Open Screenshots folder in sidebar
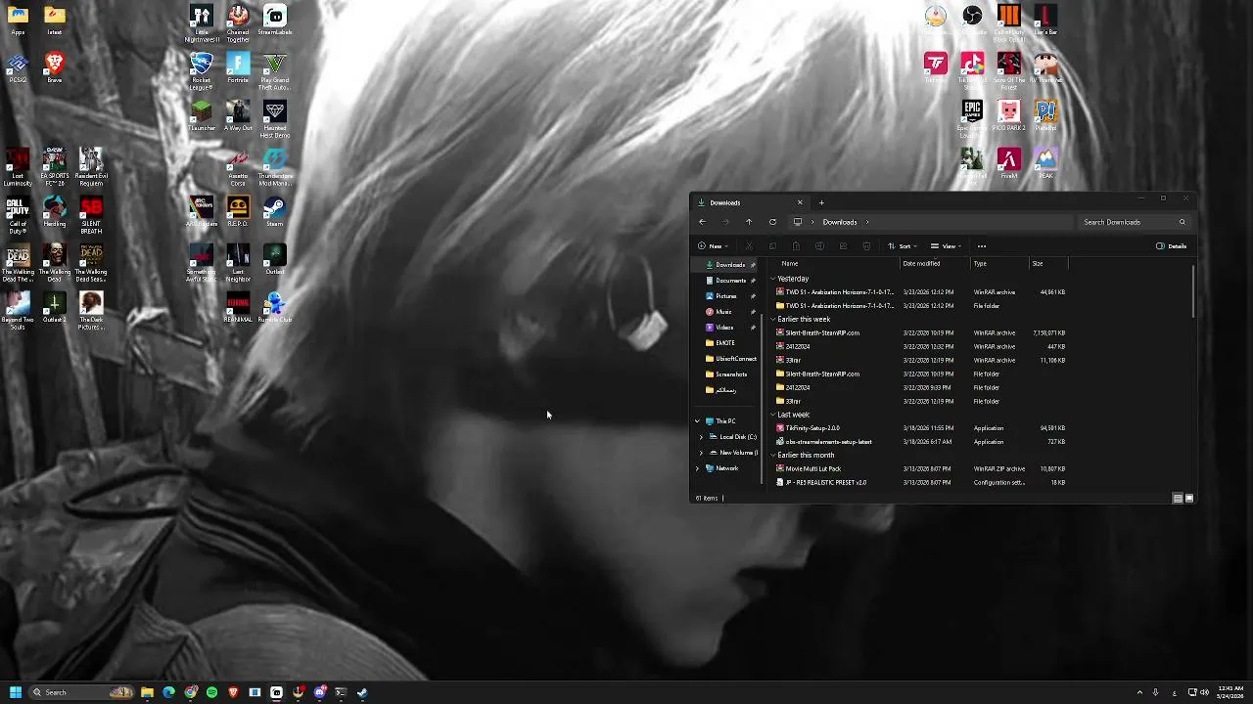Viewport: 1253px width, 704px height. coord(731,374)
